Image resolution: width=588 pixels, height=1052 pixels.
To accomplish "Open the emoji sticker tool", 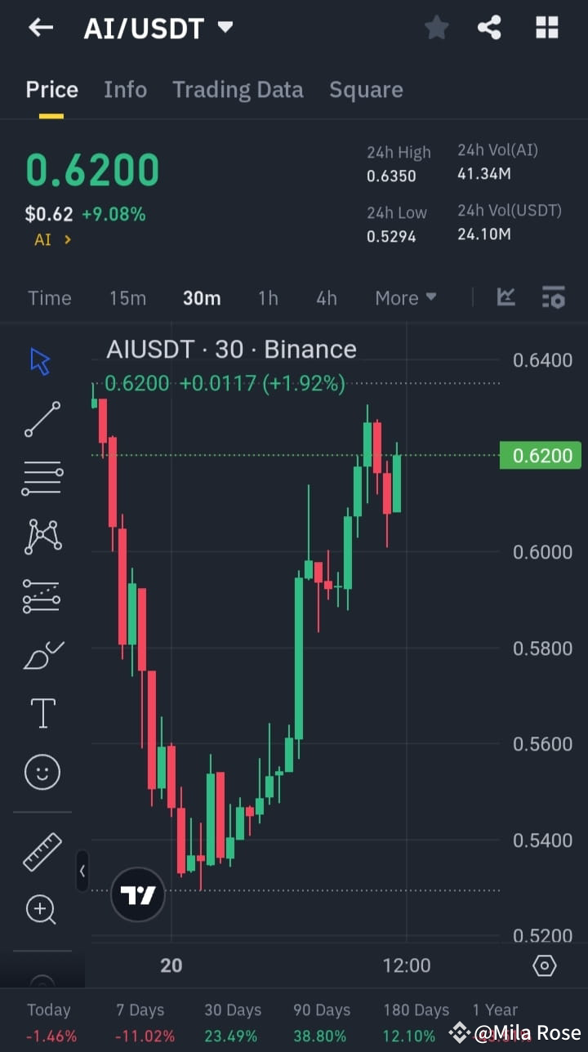I will coord(42,771).
